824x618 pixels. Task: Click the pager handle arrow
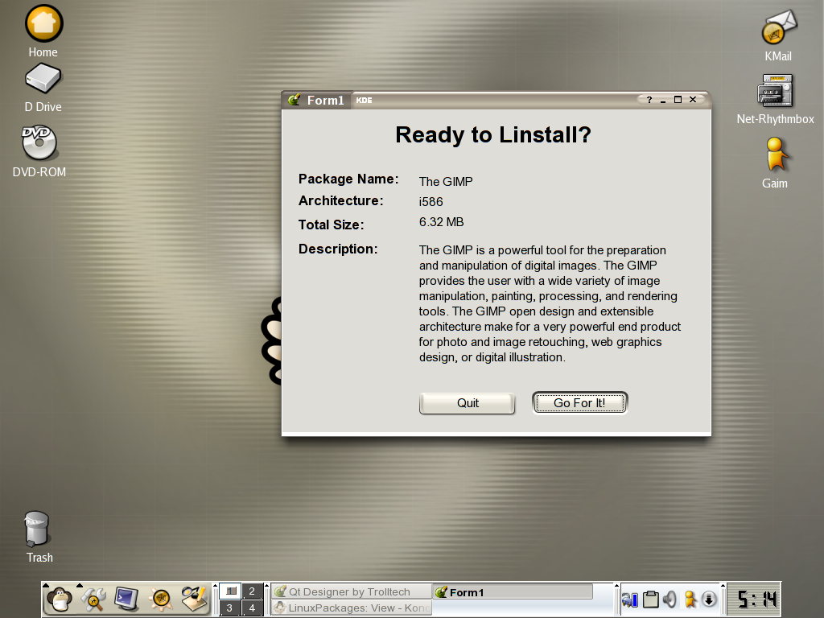click(215, 585)
